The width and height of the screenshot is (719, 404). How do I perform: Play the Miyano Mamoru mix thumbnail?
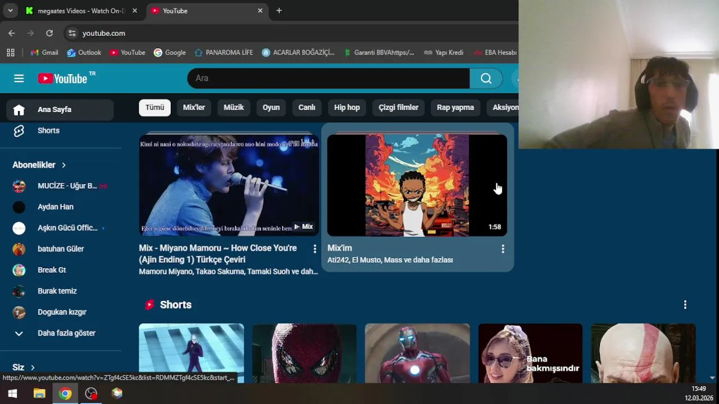tap(229, 185)
